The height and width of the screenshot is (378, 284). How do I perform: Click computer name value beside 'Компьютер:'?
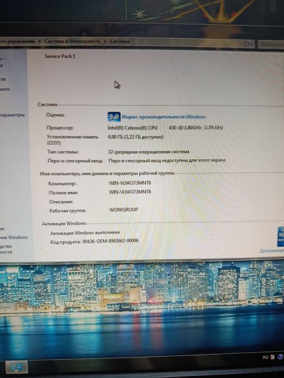coord(130,183)
